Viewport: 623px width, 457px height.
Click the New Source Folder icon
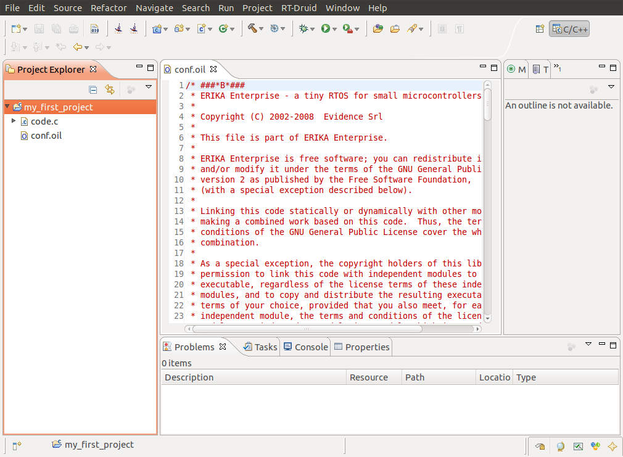(x=179, y=28)
